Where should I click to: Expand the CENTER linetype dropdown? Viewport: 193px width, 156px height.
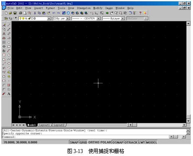[99, 19]
